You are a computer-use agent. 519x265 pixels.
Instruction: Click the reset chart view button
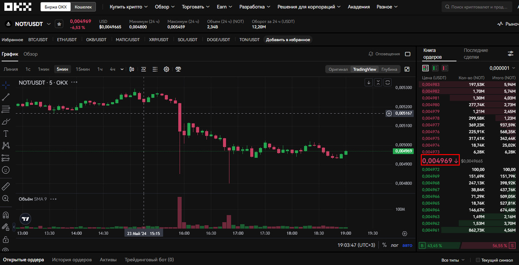[x=388, y=82]
